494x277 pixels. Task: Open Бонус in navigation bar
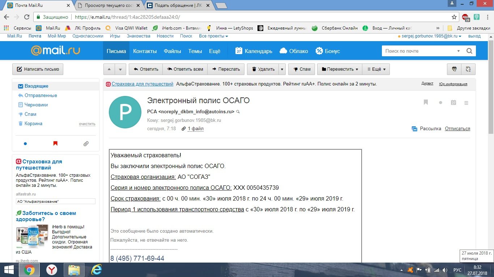point(328,51)
